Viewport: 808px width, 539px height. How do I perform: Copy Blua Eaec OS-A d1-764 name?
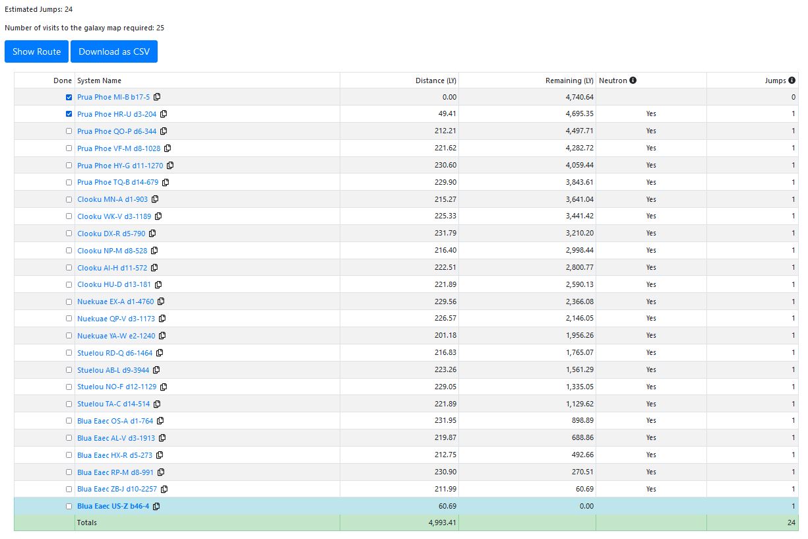(160, 421)
